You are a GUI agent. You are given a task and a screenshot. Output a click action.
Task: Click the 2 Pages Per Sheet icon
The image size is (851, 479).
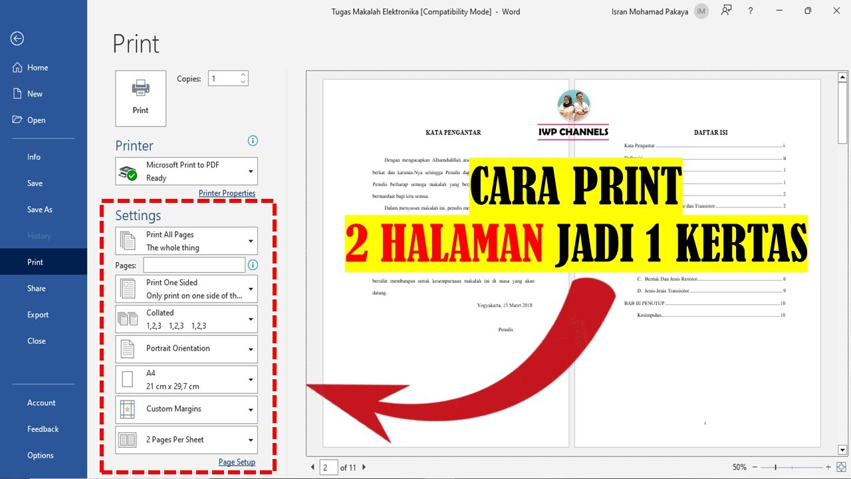tap(127, 440)
